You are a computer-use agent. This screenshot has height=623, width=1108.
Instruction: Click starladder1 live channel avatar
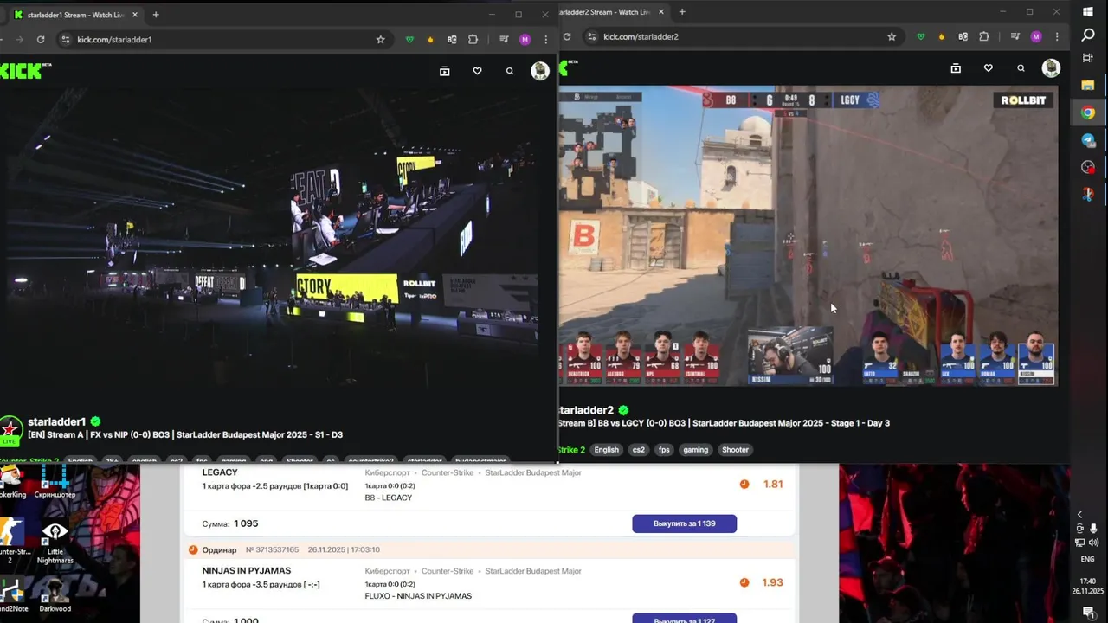[10, 430]
